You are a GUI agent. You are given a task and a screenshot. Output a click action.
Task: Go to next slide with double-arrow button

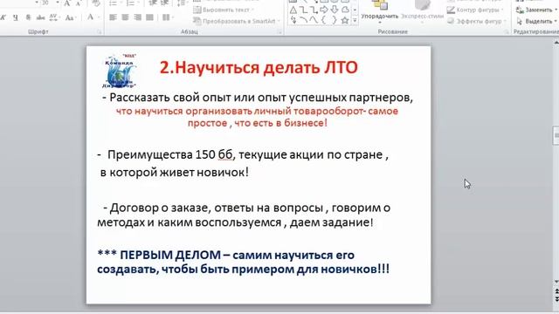click(556, 298)
